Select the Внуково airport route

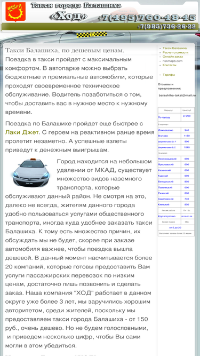163,136
